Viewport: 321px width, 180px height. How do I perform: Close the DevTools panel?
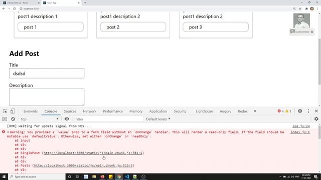316,111
